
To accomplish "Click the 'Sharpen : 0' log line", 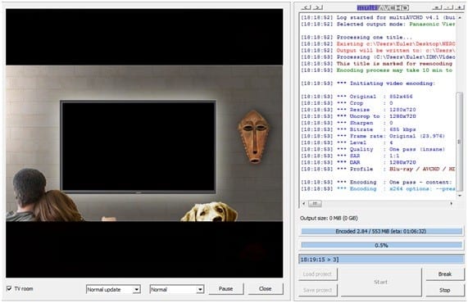I will tap(348, 123).
